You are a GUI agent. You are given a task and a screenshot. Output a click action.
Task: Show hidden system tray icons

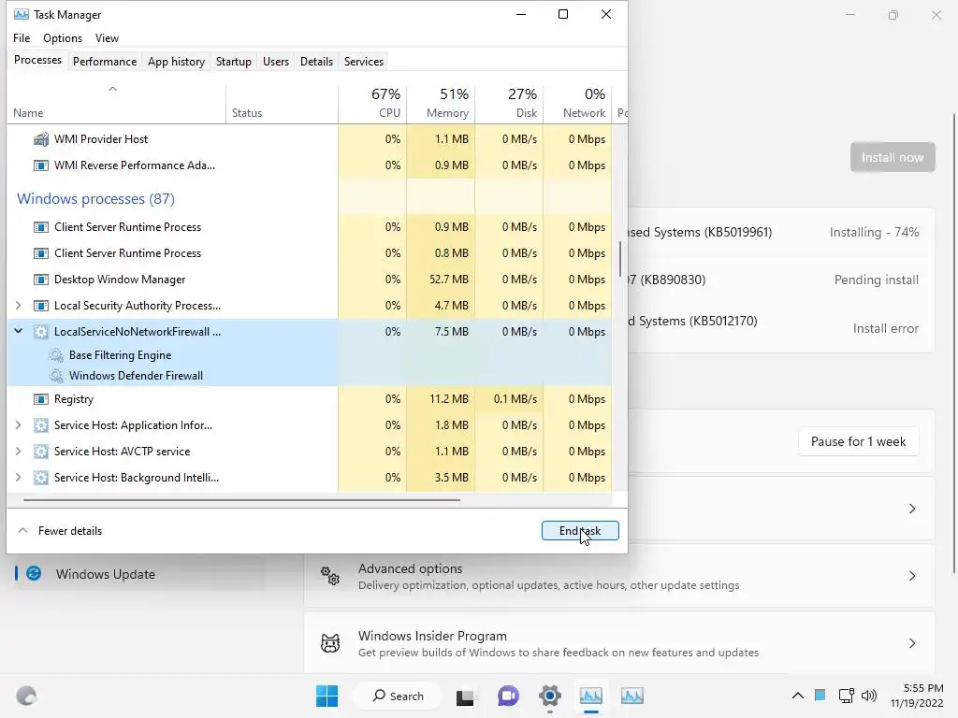(x=797, y=696)
